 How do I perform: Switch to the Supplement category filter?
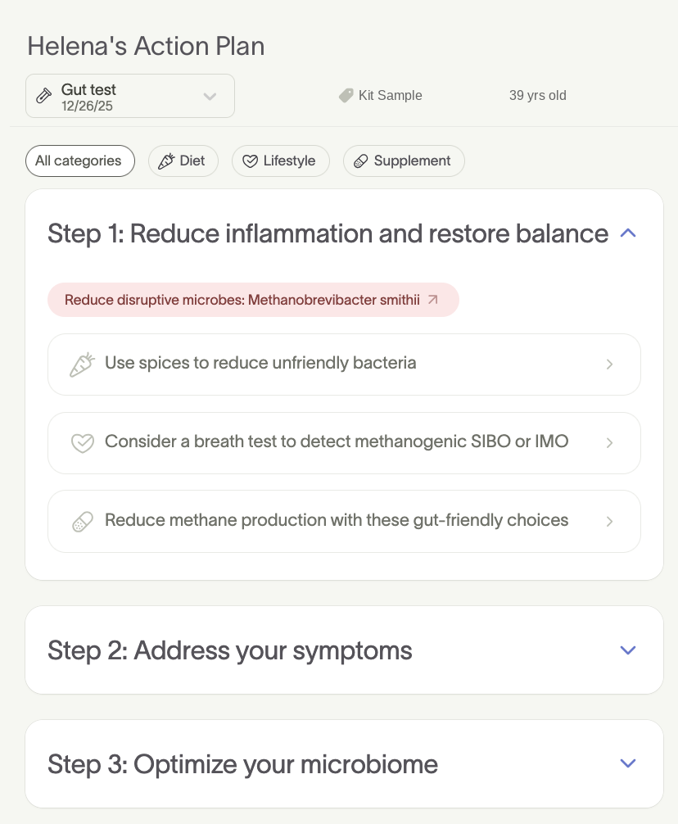pos(404,161)
